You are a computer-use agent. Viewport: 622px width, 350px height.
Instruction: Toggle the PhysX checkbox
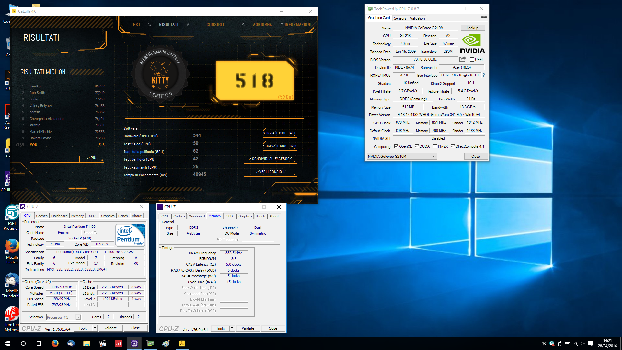click(x=435, y=146)
